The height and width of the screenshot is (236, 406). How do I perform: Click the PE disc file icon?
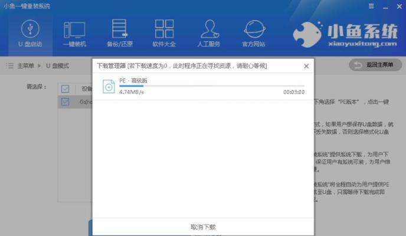click(x=109, y=86)
